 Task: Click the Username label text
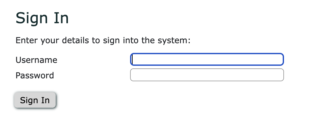pos(36,60)
